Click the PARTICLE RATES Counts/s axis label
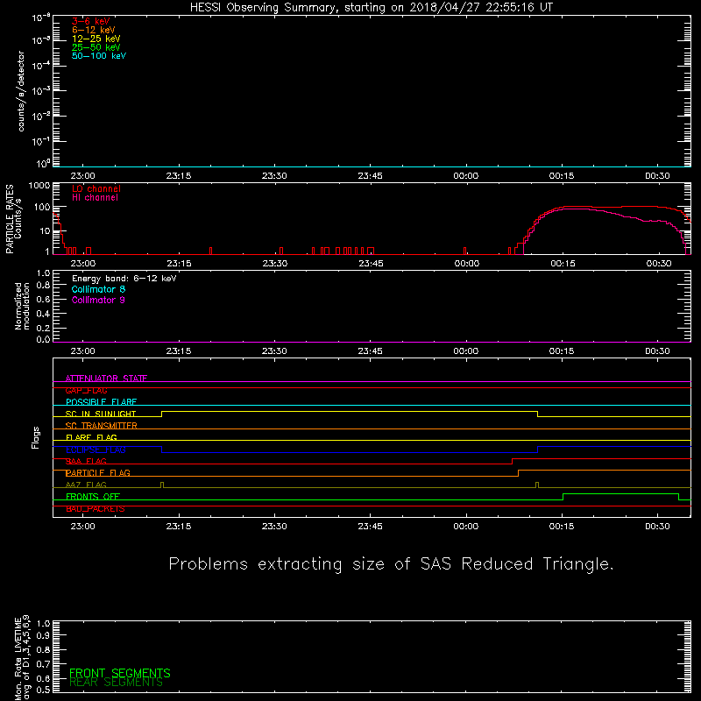 (13, 219)
